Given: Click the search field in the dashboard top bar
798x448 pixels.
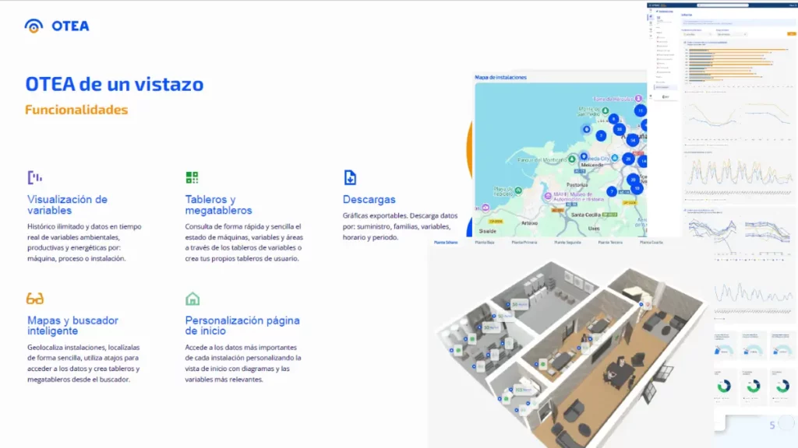Looking at the screenshot, I should point(722,5).
